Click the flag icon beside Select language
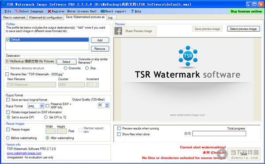Image resolution: width=265 pixels, height=164 pixels. click(17, 11)
